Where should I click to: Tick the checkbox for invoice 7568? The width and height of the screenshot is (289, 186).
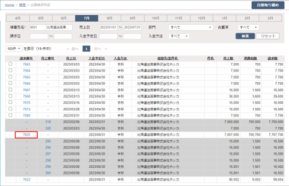click(x=11, y=96)
